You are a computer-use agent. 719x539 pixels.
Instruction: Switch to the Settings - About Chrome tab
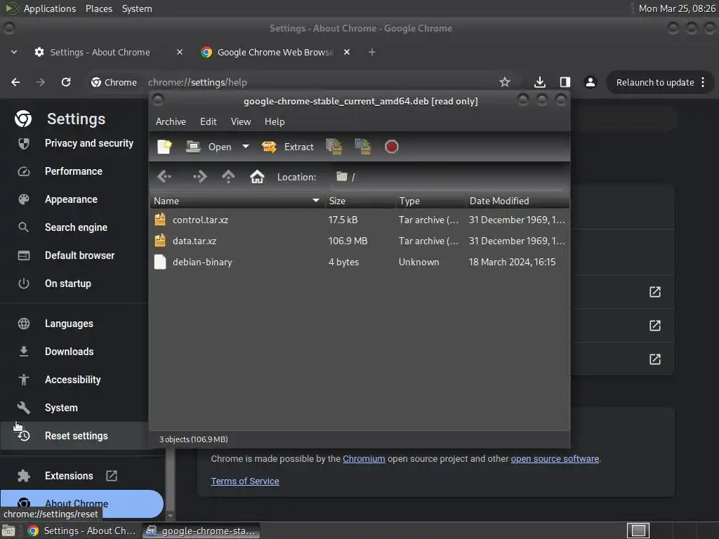click(x=100, y=52)
